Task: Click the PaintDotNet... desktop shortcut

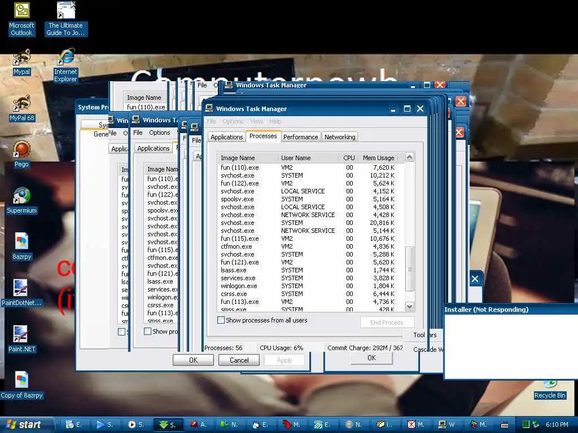Action: point(21,293)
